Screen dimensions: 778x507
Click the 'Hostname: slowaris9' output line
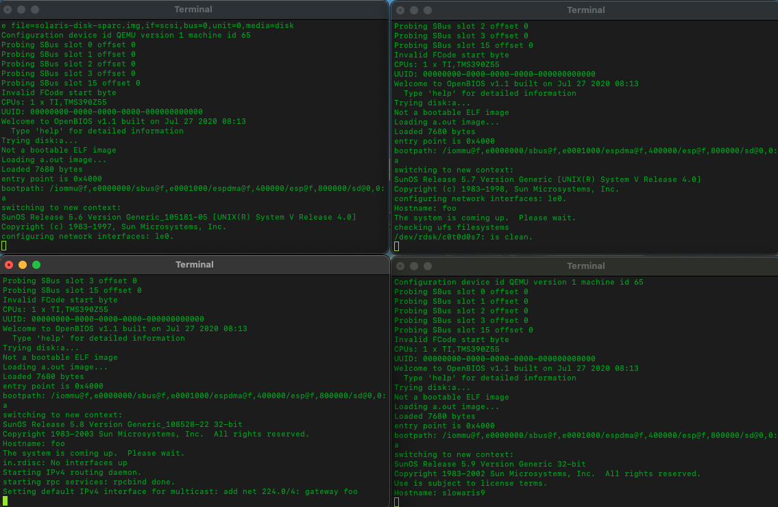[x=439, y=493]
